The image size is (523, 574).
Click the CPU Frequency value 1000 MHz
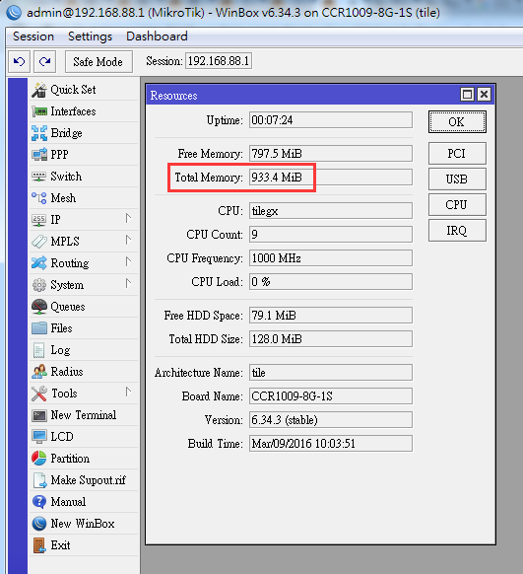(x=331, y=258)
